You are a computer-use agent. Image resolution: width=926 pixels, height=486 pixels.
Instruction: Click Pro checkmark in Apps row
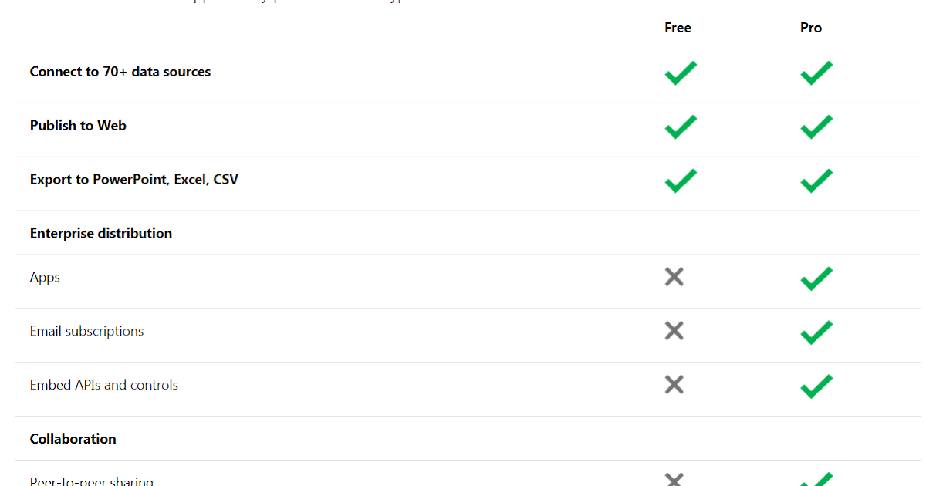(x=816, y=278)
